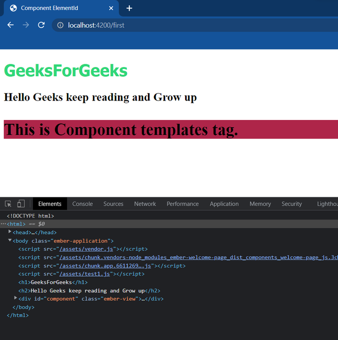The image size is (338, 340).
Task: Open the Performance tab
Action: (x=183, y=204)
